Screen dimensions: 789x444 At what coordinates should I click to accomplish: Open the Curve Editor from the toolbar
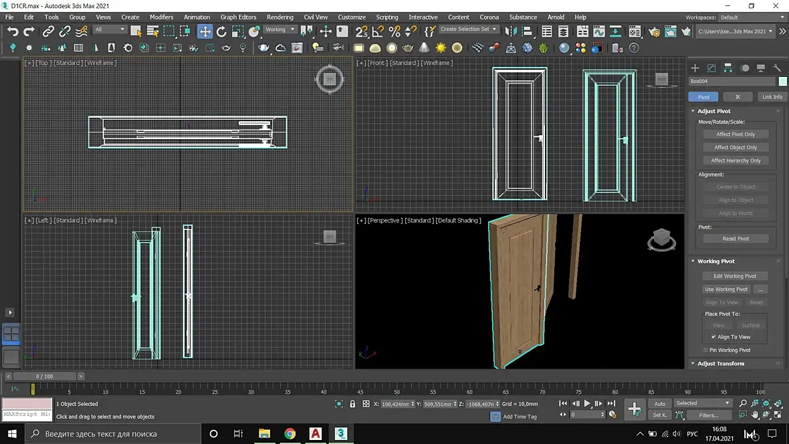click(x=600, y=31)
